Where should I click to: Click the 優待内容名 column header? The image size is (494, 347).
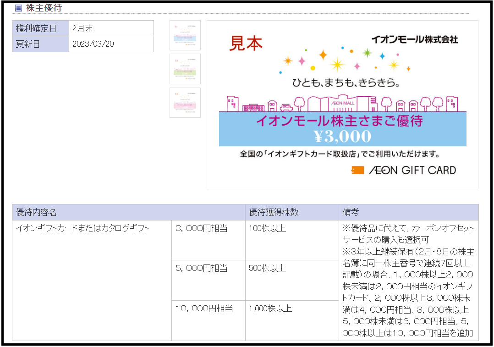pos(128,212)
